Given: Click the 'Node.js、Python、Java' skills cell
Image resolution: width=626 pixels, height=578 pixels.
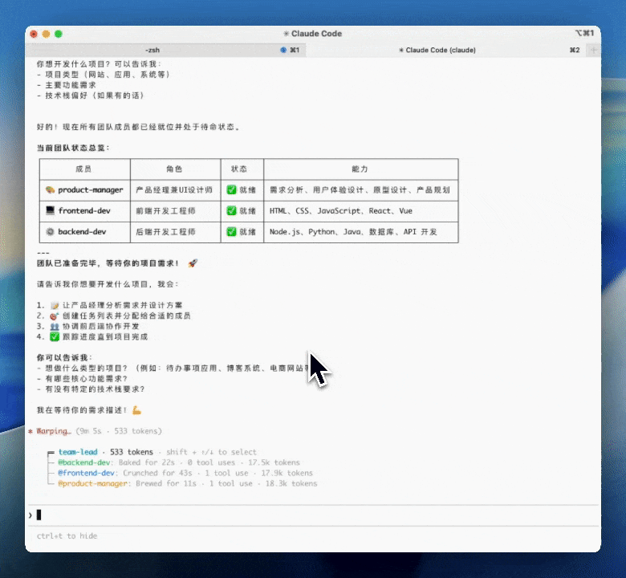Looking at the screenshot, I should [361, 232].
